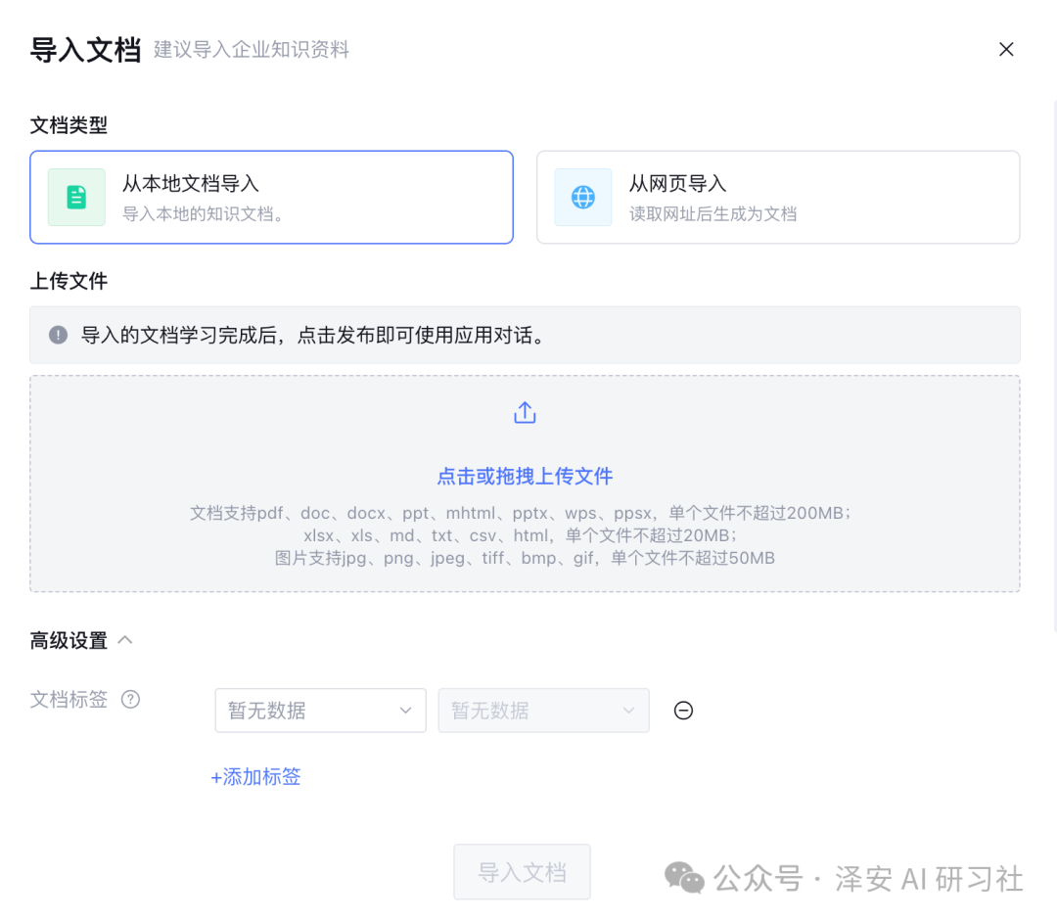Collapse the 高级设置 section

coord(125,640)
